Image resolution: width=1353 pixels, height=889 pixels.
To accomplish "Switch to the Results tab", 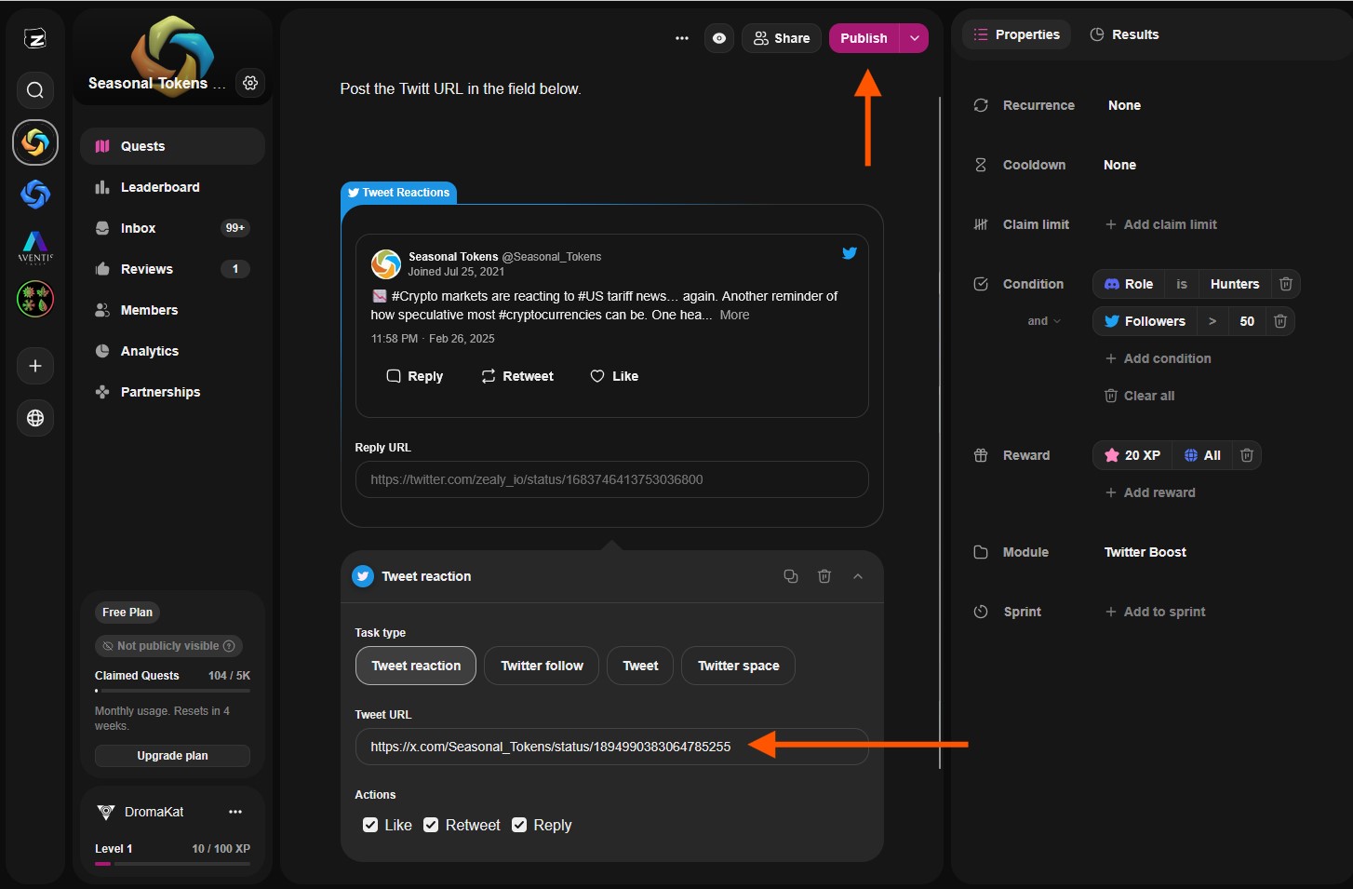I will (x=1124, y=34).
